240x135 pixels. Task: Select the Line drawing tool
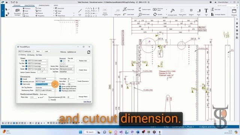point(80,12)
